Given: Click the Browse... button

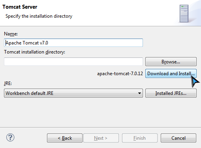Looking at the screenshot, I should pyautogui.click(x=171, y=61).
